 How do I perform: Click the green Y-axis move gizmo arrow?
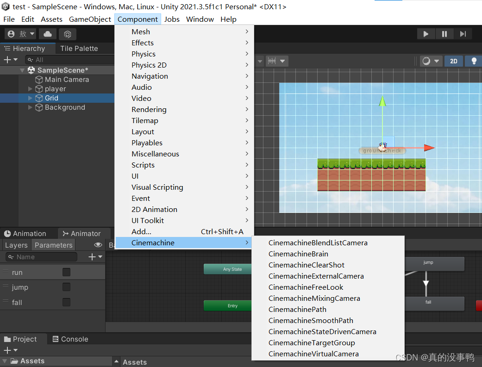382,101
